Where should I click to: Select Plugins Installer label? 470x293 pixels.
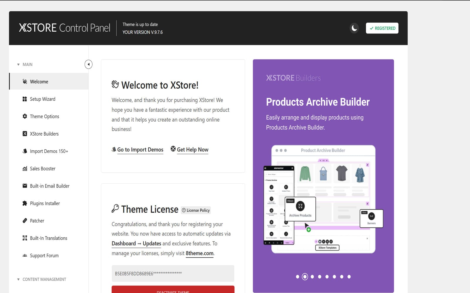pyautogui.click(x=45, y=203)
